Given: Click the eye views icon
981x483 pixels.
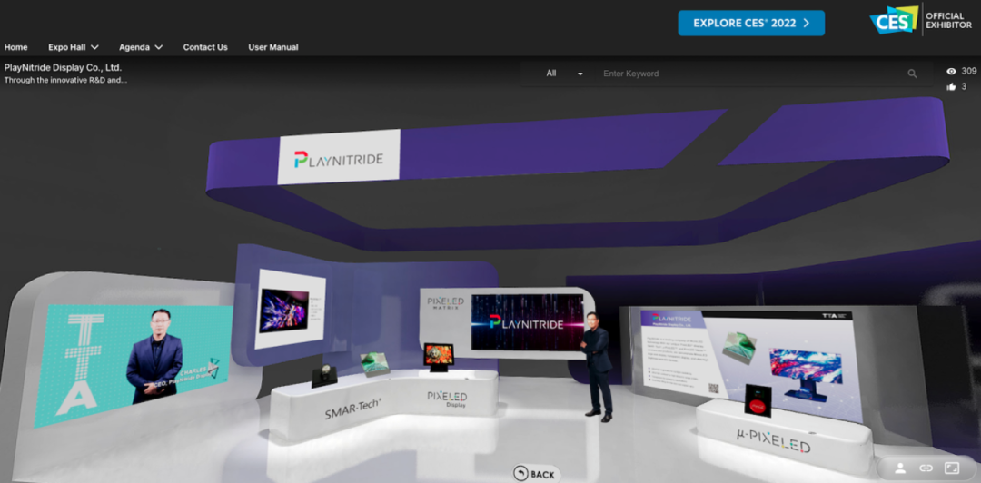Looking at the screenshot, I should (951, 71).
